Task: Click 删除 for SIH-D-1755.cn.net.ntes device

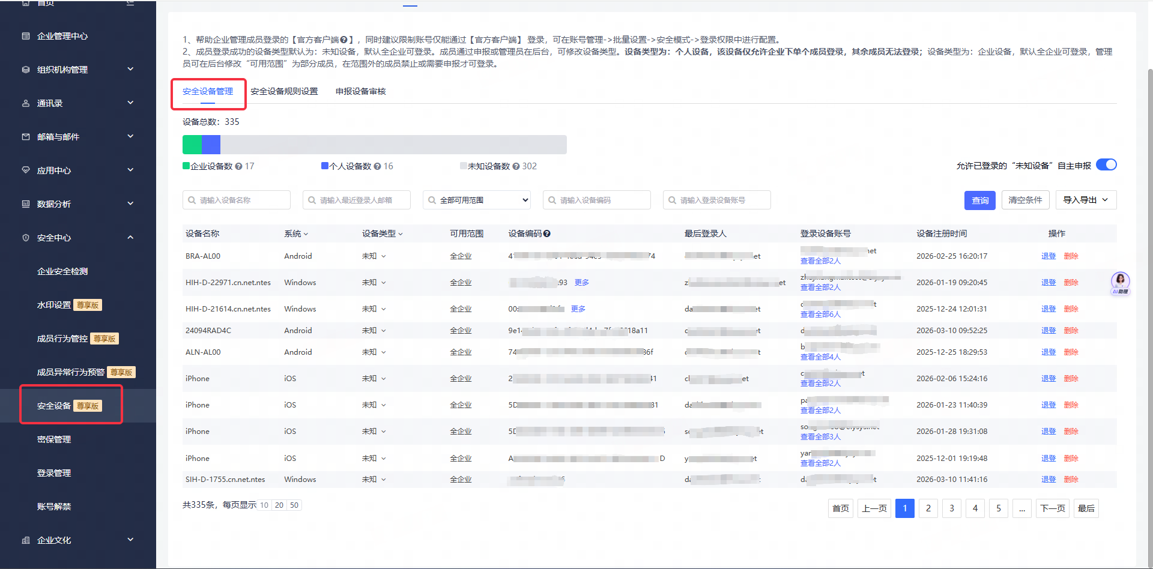Action: pyautogui.click(x=1071, y=480)
